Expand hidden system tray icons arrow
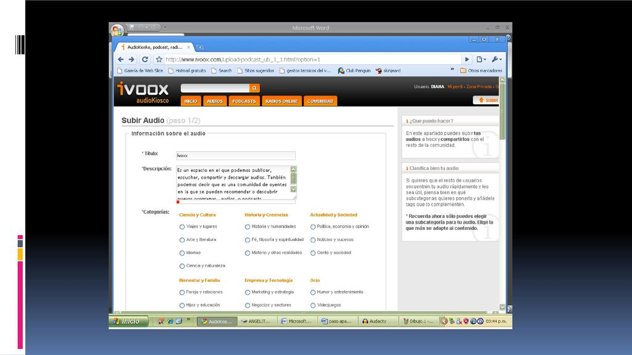 tap(444, 321)
